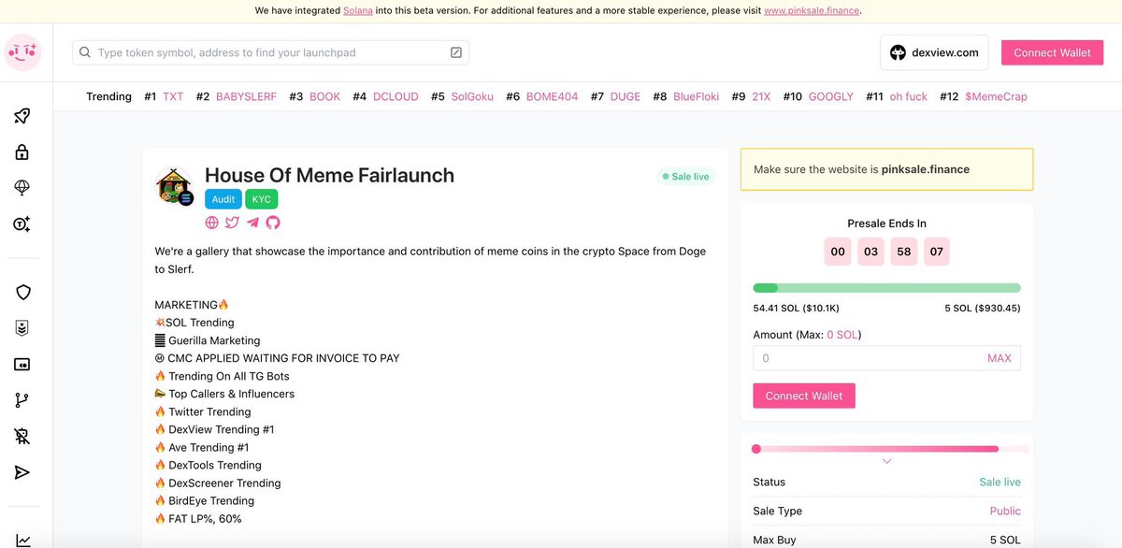1122x548 pixels.
Task: Click the PinkSale logo icon
Action: coord(23,52)
